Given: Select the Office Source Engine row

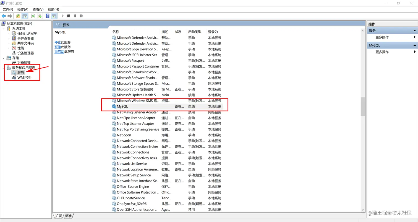Looking at the screenshot, I should click(x=167, y=187).
